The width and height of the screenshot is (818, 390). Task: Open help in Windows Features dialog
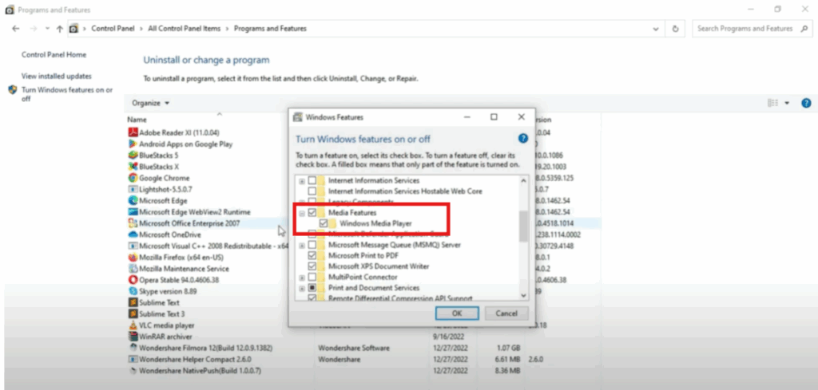coord(522,139)
